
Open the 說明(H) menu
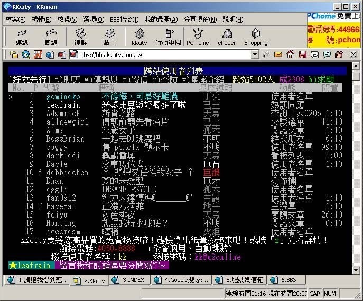click(x=233, y=20)
